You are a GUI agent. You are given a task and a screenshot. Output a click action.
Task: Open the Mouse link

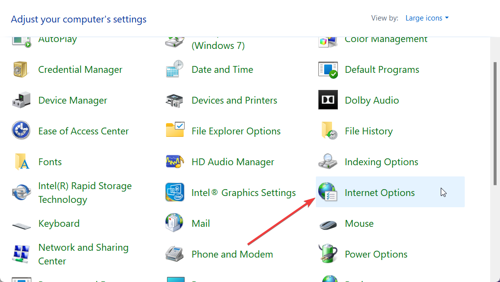point(359,223)
